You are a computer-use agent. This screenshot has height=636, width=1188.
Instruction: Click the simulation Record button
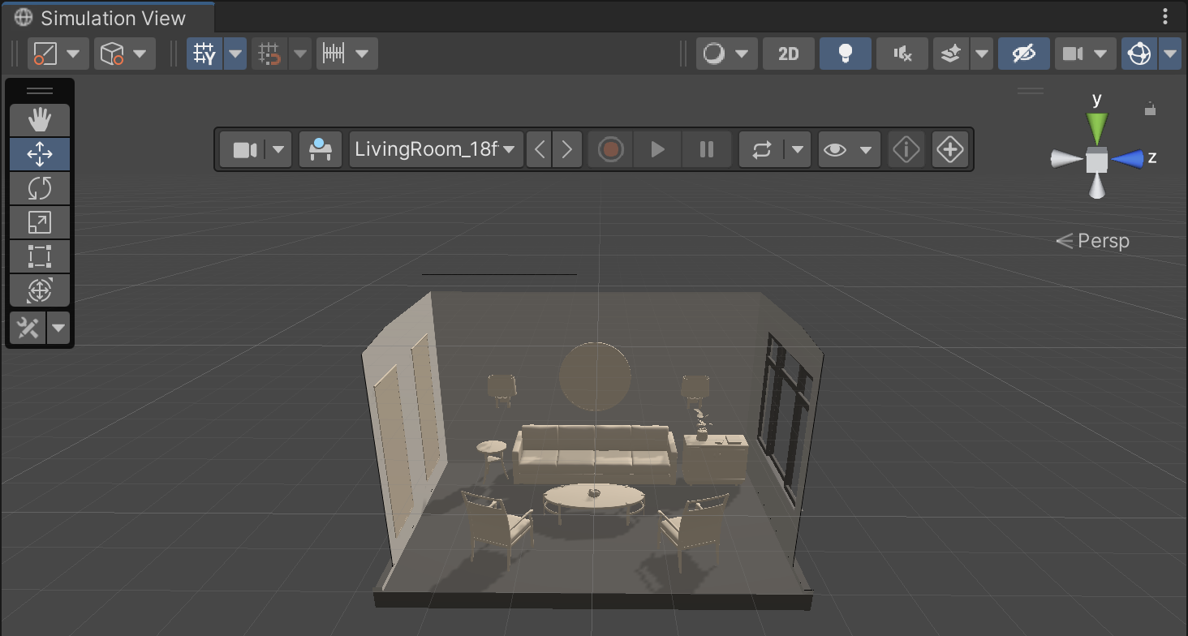click(x=610, y=149)
